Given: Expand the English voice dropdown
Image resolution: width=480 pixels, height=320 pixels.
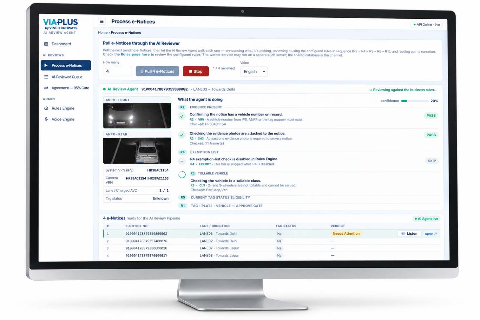Looking at the screenshot, I should 254,72.
